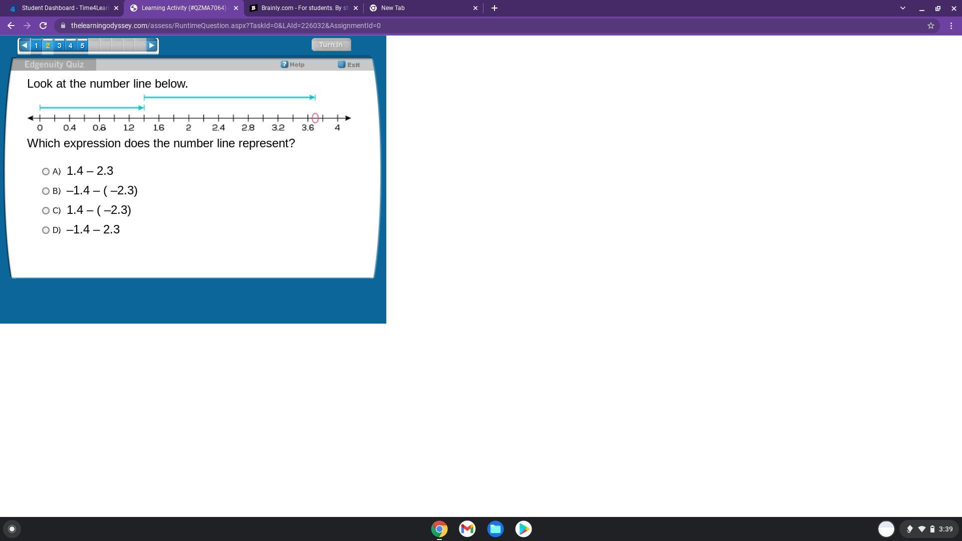
Task: Jump to question 4 in navigator
Action: [x=71, y=46]
